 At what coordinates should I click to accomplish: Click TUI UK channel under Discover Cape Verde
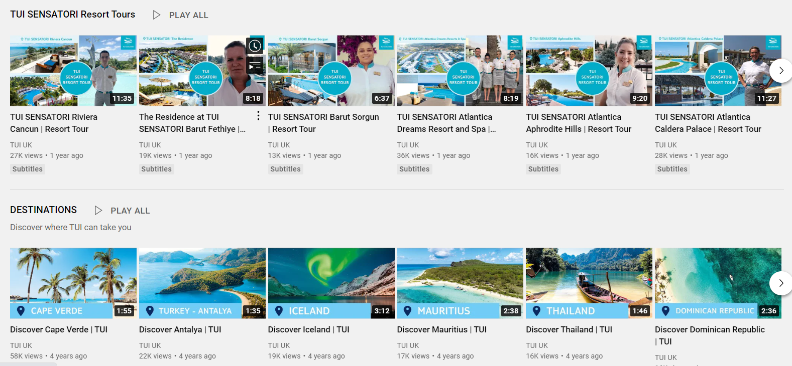coord(21,345)
